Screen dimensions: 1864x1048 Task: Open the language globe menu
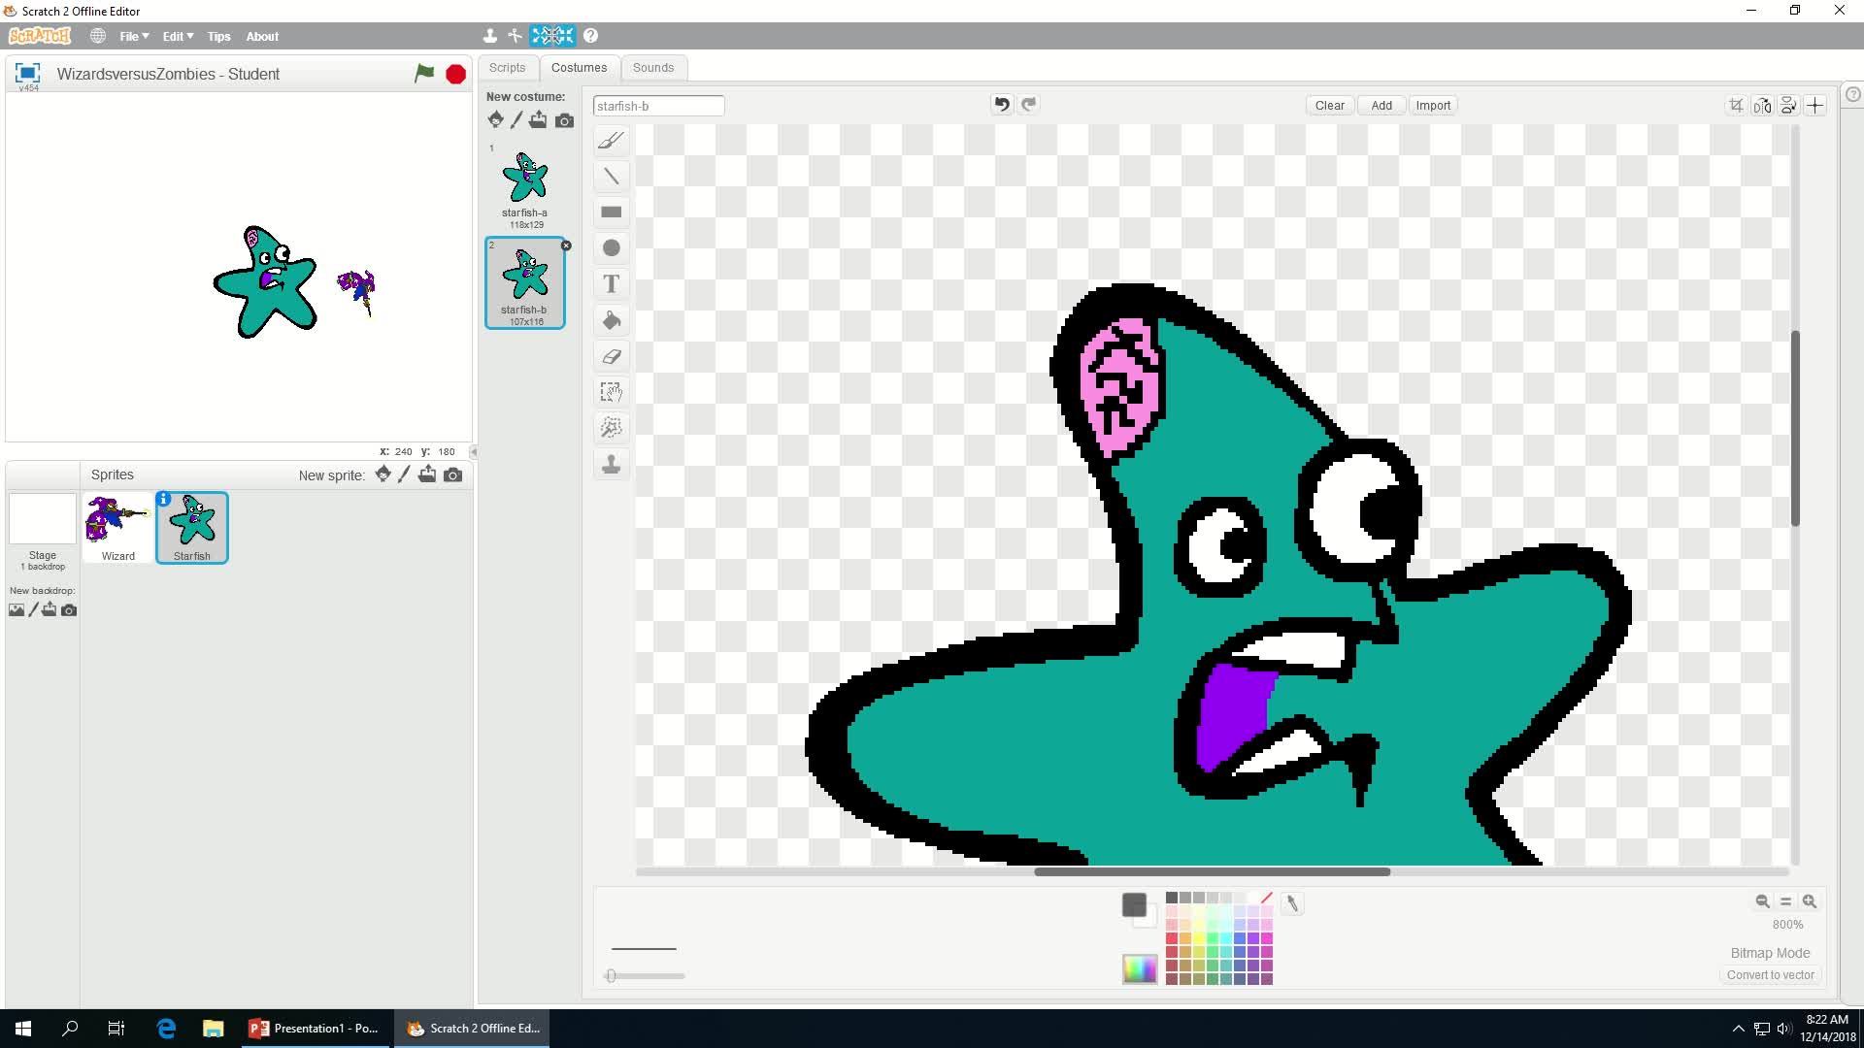98,36
